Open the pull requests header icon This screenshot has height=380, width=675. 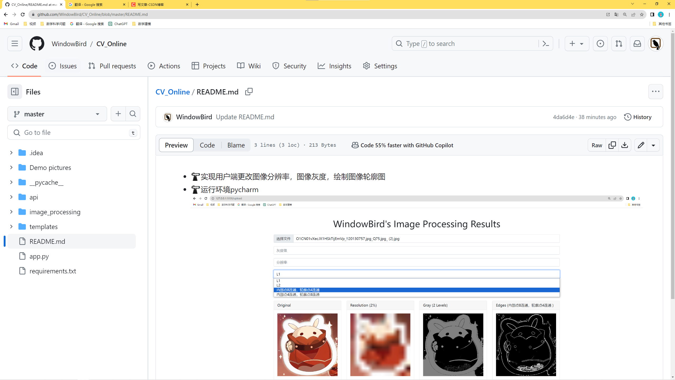pos(619,44)
